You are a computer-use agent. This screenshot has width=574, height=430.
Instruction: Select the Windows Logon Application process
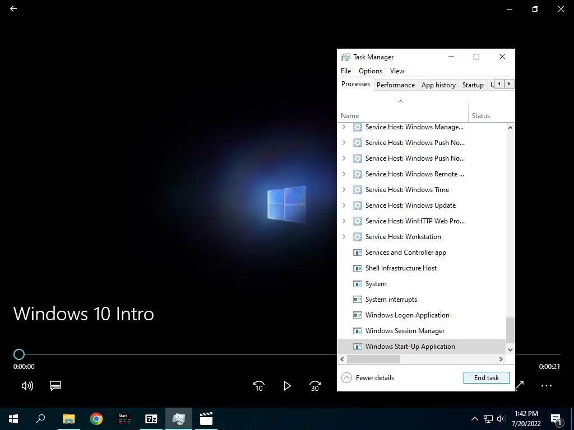pos(422,315)
